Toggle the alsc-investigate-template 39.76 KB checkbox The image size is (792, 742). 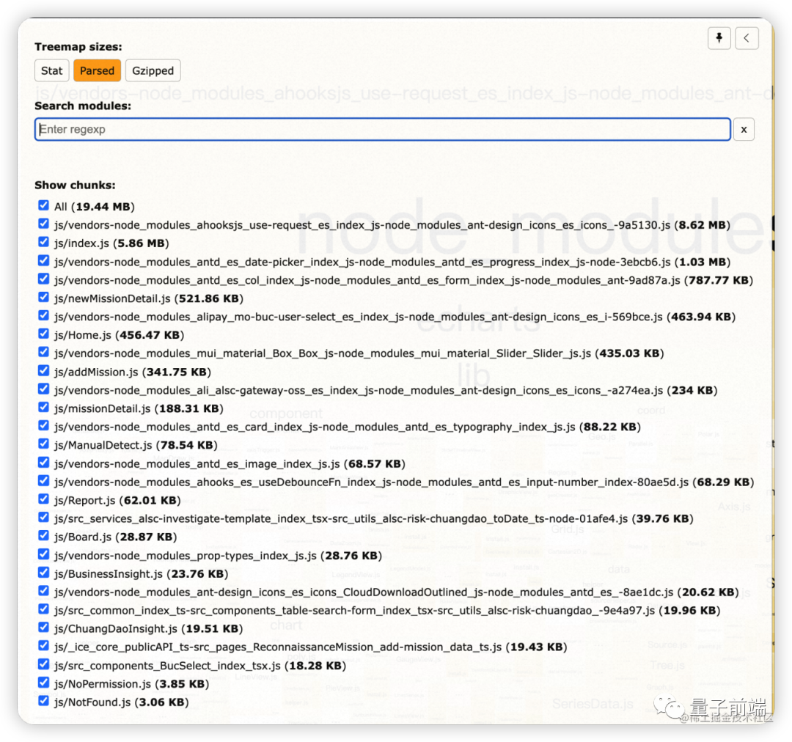44,518
